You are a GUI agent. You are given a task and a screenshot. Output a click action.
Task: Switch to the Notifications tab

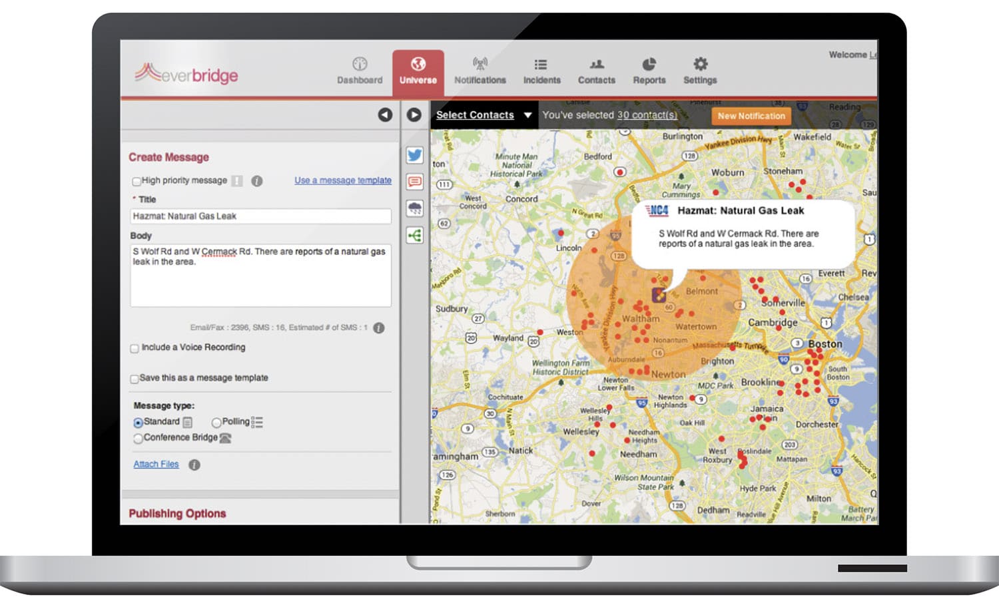coord(480,71)
